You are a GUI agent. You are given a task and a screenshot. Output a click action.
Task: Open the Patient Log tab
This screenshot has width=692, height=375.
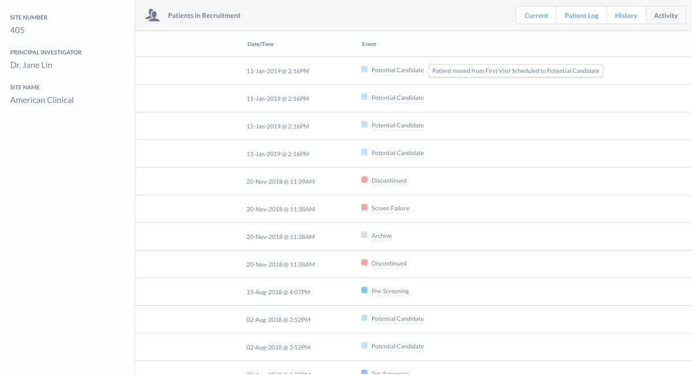581,15
